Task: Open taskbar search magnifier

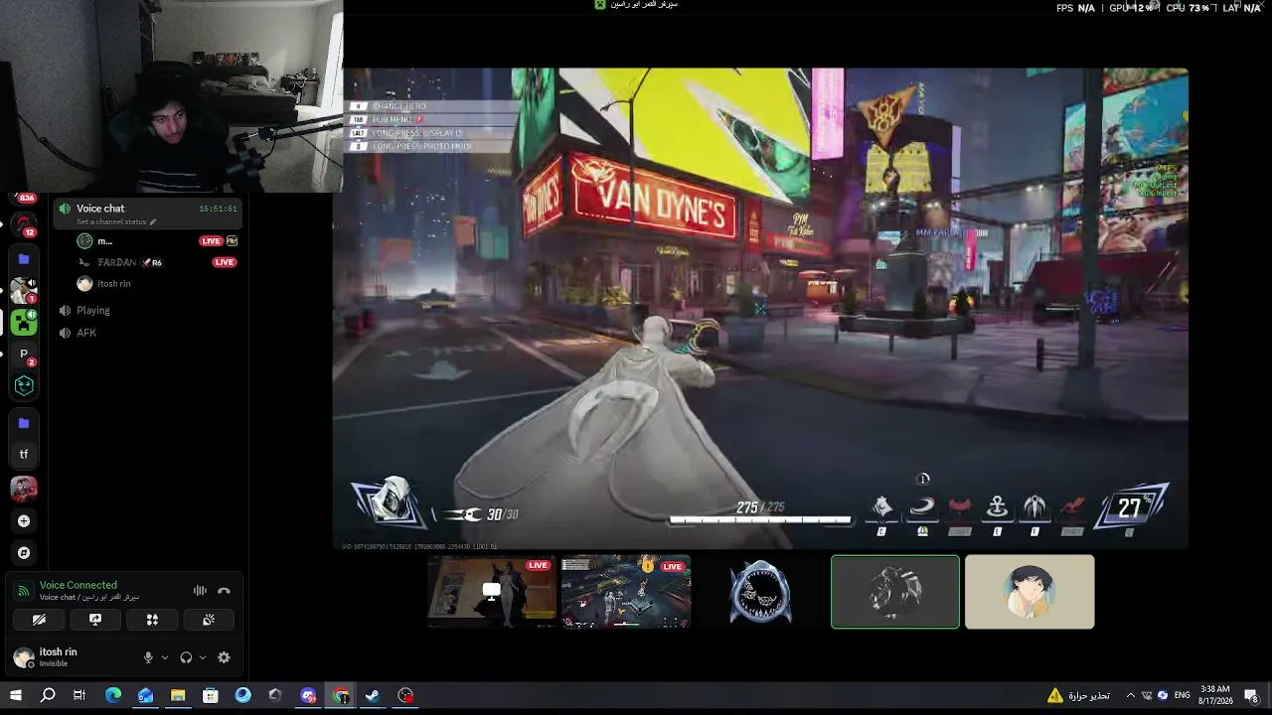Action: point(48,695)
